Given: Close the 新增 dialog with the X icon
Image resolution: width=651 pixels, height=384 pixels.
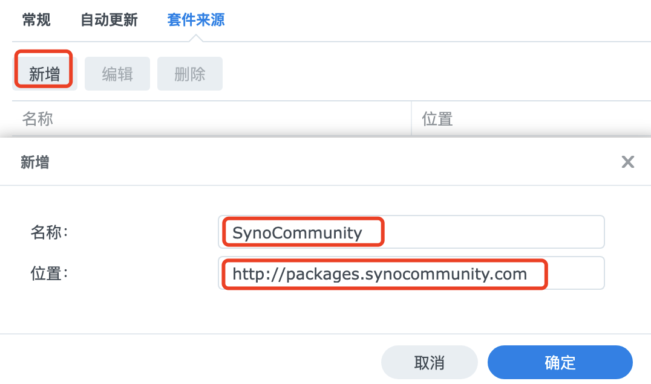Looking at the screenshot, I should (x=627, y=162).
